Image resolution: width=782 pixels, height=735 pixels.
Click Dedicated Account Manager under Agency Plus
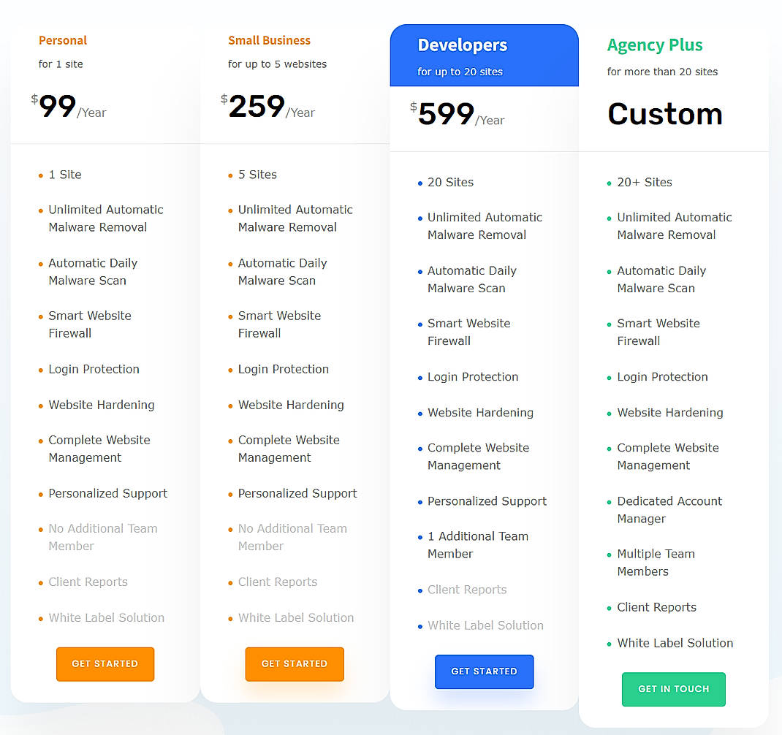pyautogui.click(x=669, y=509)
